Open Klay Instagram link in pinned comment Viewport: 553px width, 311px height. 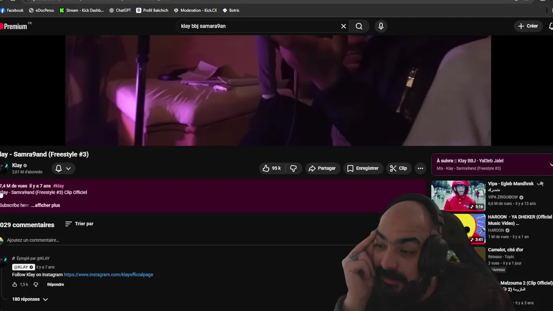(108, 275)
